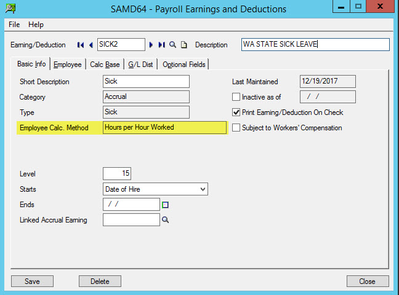Screen dimensions: 399x295
Task: Open the File menu
Action: 14,25
